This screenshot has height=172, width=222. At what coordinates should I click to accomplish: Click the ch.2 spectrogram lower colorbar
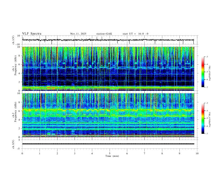pyautogui.click(x=203, y=118)
